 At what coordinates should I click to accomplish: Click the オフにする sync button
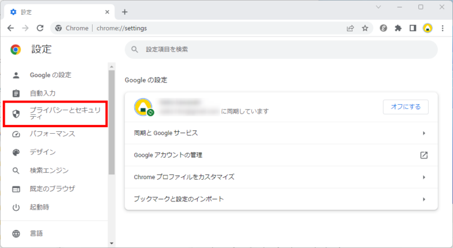405,107
